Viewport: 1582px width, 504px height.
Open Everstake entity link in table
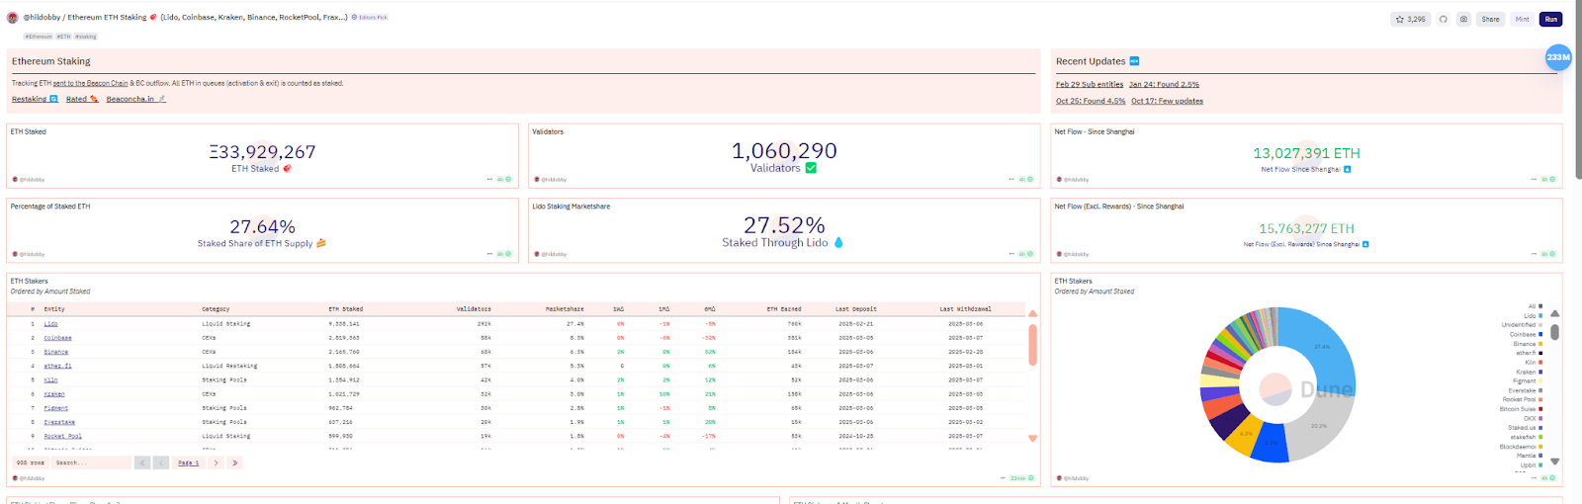[x=59, y=422]
